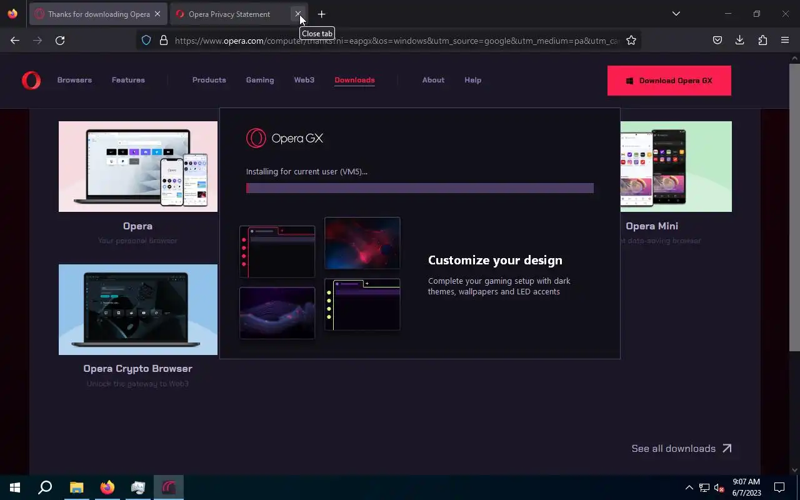Click the installer progress bar
Image resolution: width=800 pixels, height=500 pixels.
pyautogui.click(x=420, y=188)
